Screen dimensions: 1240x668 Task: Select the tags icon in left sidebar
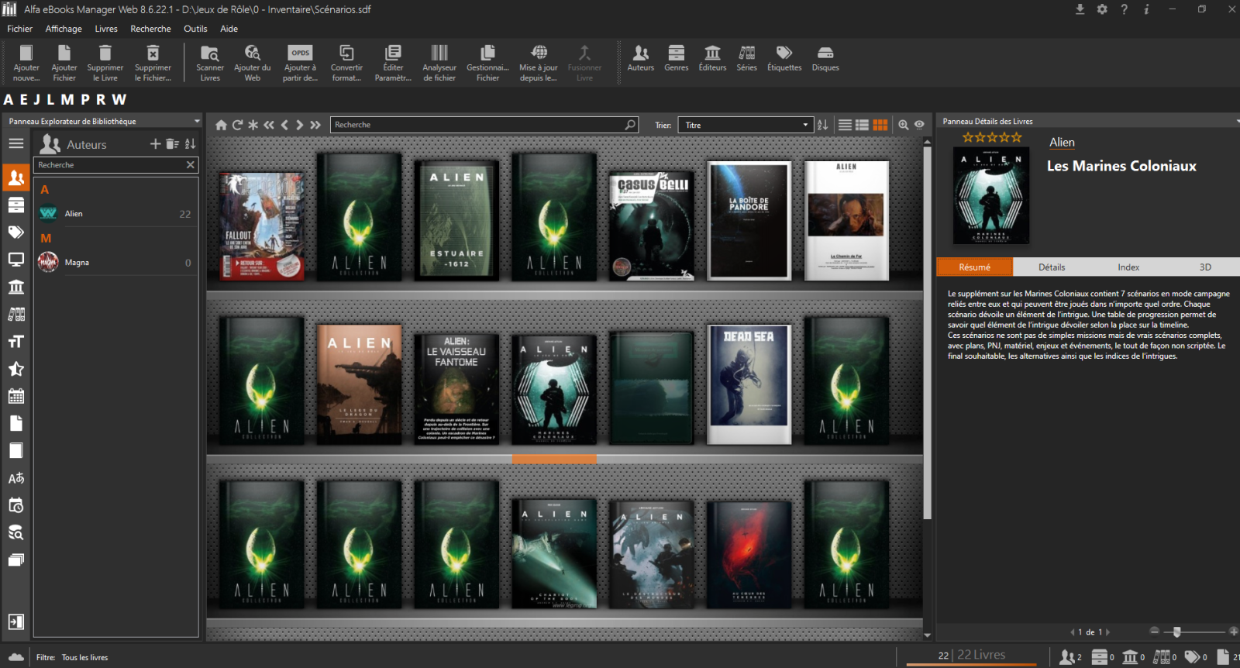[x=15, y=232]
